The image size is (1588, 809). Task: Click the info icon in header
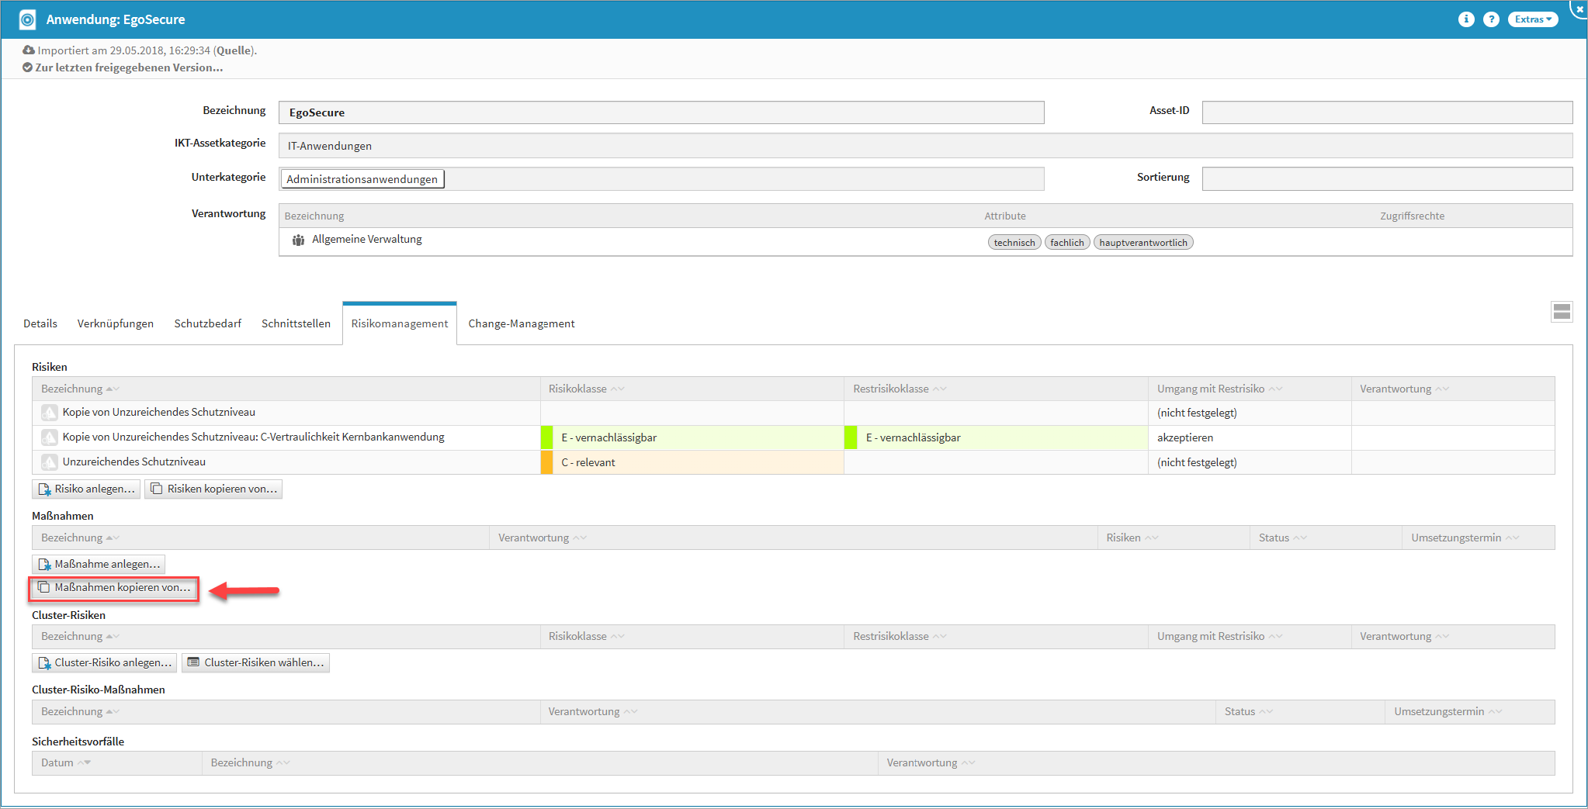(x=1465, y=19)
